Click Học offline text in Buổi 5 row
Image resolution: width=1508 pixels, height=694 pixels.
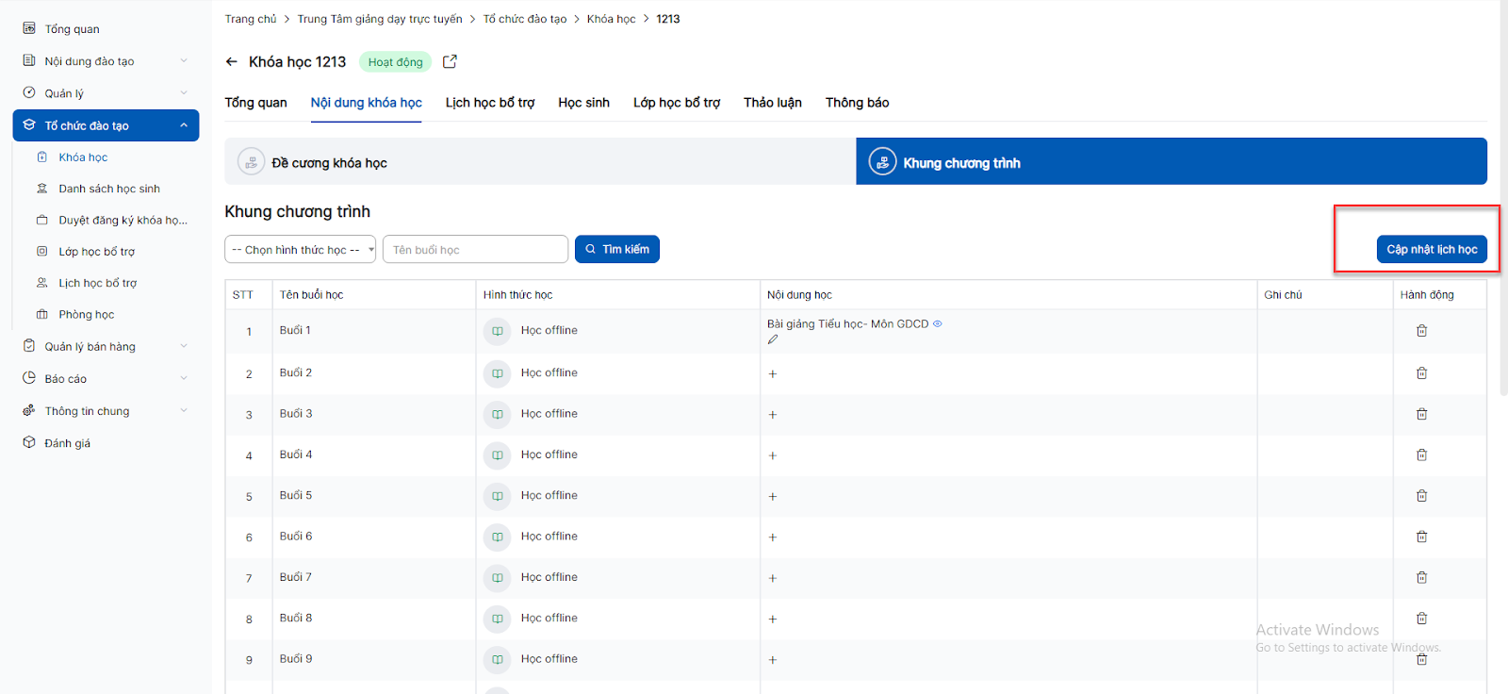pos(549,496)
